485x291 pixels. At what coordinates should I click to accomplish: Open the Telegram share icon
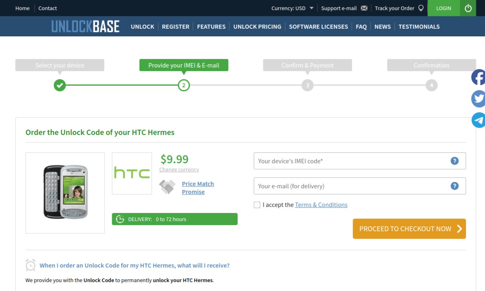point(478,120)
